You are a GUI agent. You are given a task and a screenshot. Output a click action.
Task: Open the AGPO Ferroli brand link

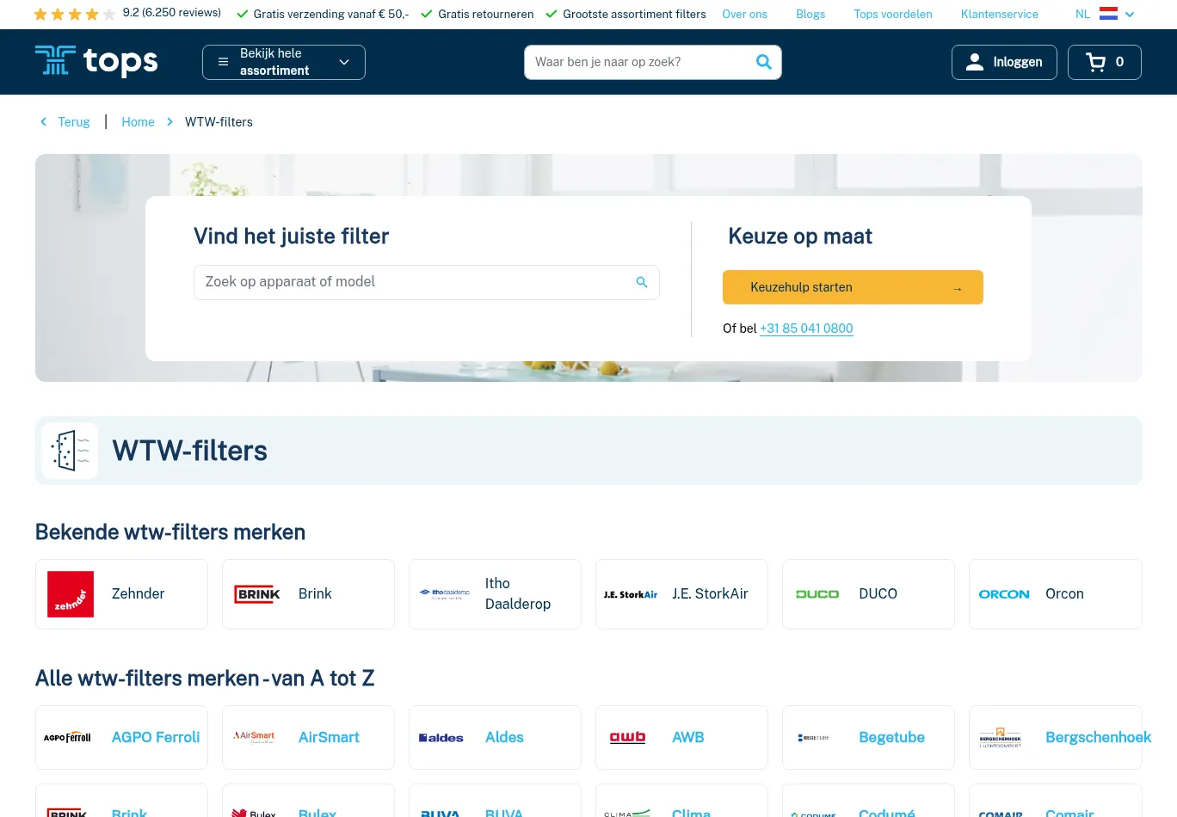155,737
